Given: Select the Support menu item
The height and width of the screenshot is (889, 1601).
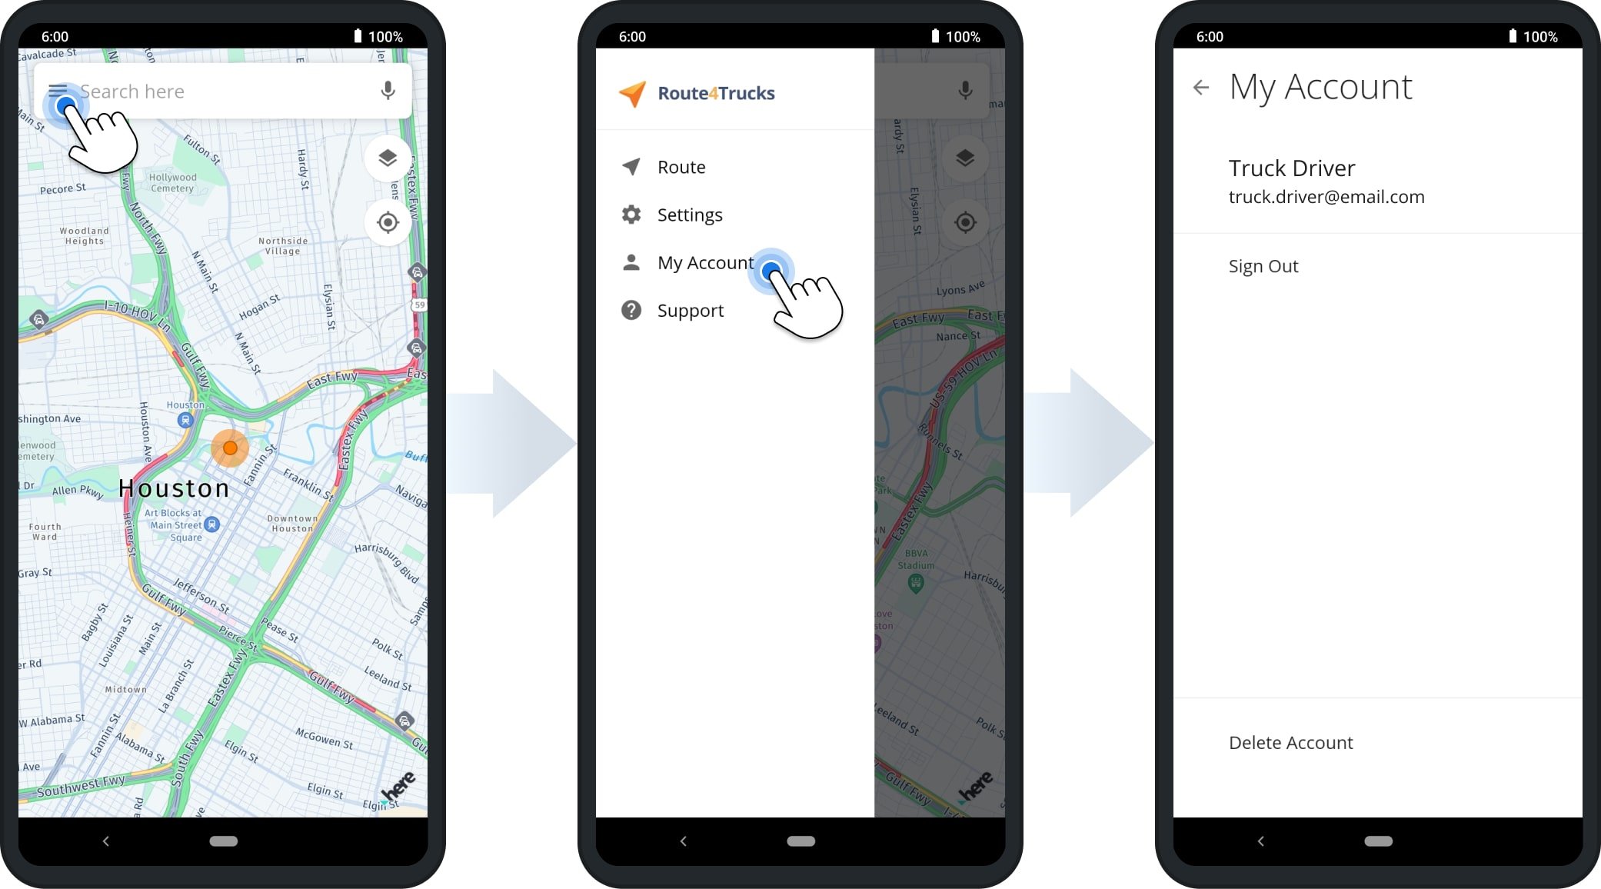Looking at the screenshot, I should [x=690, y=310].
